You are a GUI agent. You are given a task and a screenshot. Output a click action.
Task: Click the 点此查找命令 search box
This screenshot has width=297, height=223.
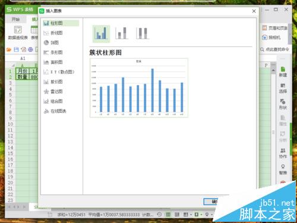[275, 49]
